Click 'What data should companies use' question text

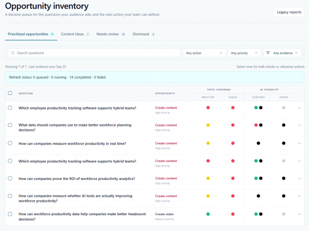[x=75, y=128]
